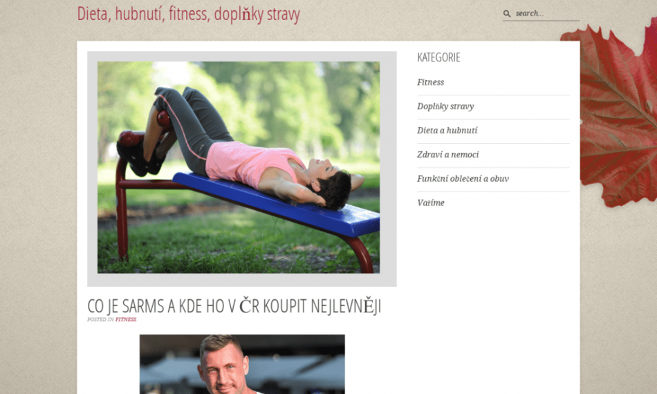657x394 pixels.
Task: Open the Co je SARMS article title
Action: tap(234, 306)
